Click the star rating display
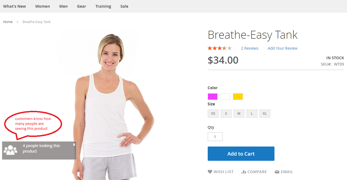 click(x=220, y=48)
